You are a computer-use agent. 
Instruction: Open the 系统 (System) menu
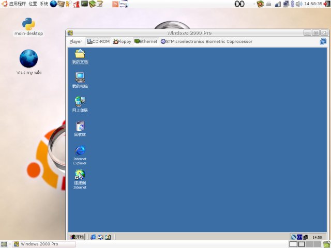click(44, 4)
